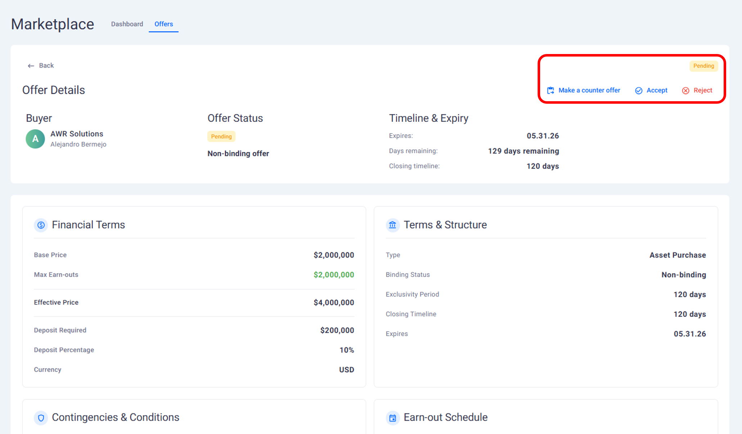Click Pending badge under Offer Status
Screen dimensions: 742x434
pyautogui.click(x=221, y=137)
